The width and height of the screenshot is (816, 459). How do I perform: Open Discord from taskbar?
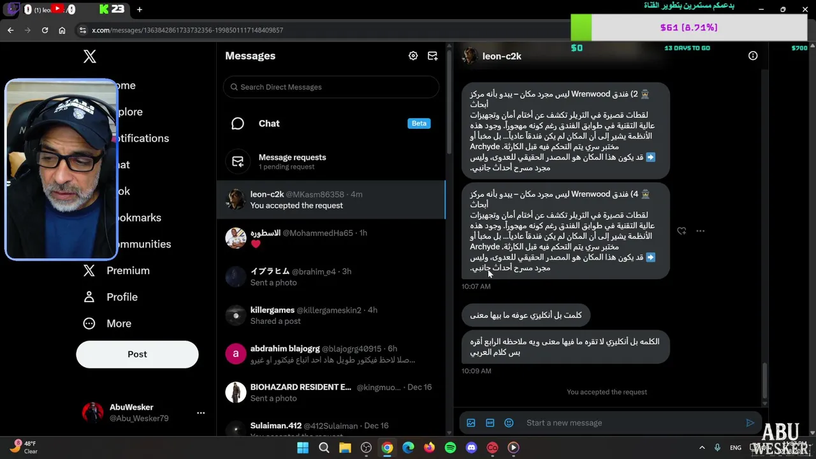tap(471, 448)
